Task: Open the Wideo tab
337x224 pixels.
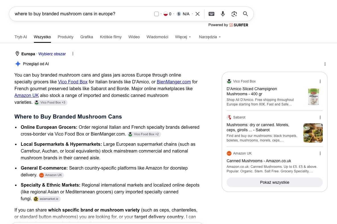Action: (x=134, y=37)
